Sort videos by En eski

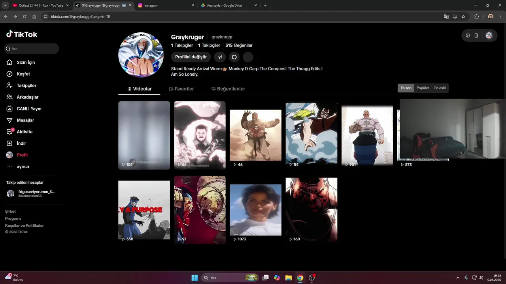[x=440, y=88]
